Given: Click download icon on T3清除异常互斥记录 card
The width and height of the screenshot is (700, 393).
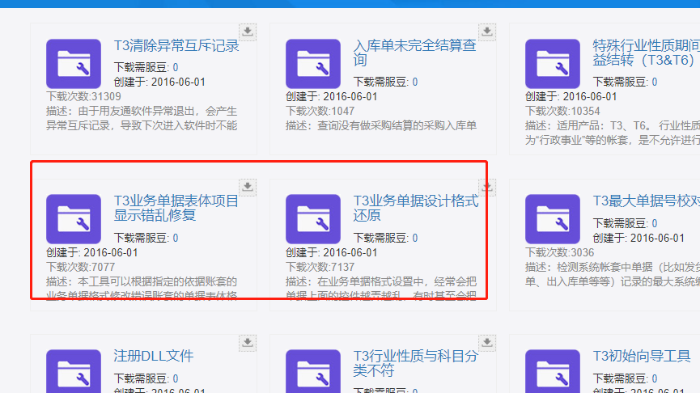Looking at the screenshot, I should tap(248, 32).
